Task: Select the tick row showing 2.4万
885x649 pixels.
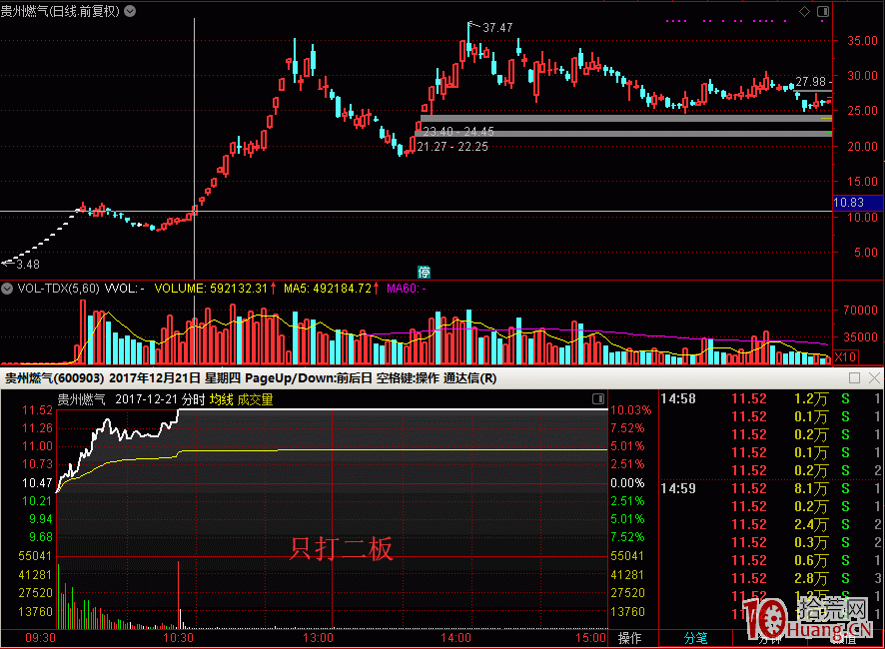Action: 770,524
